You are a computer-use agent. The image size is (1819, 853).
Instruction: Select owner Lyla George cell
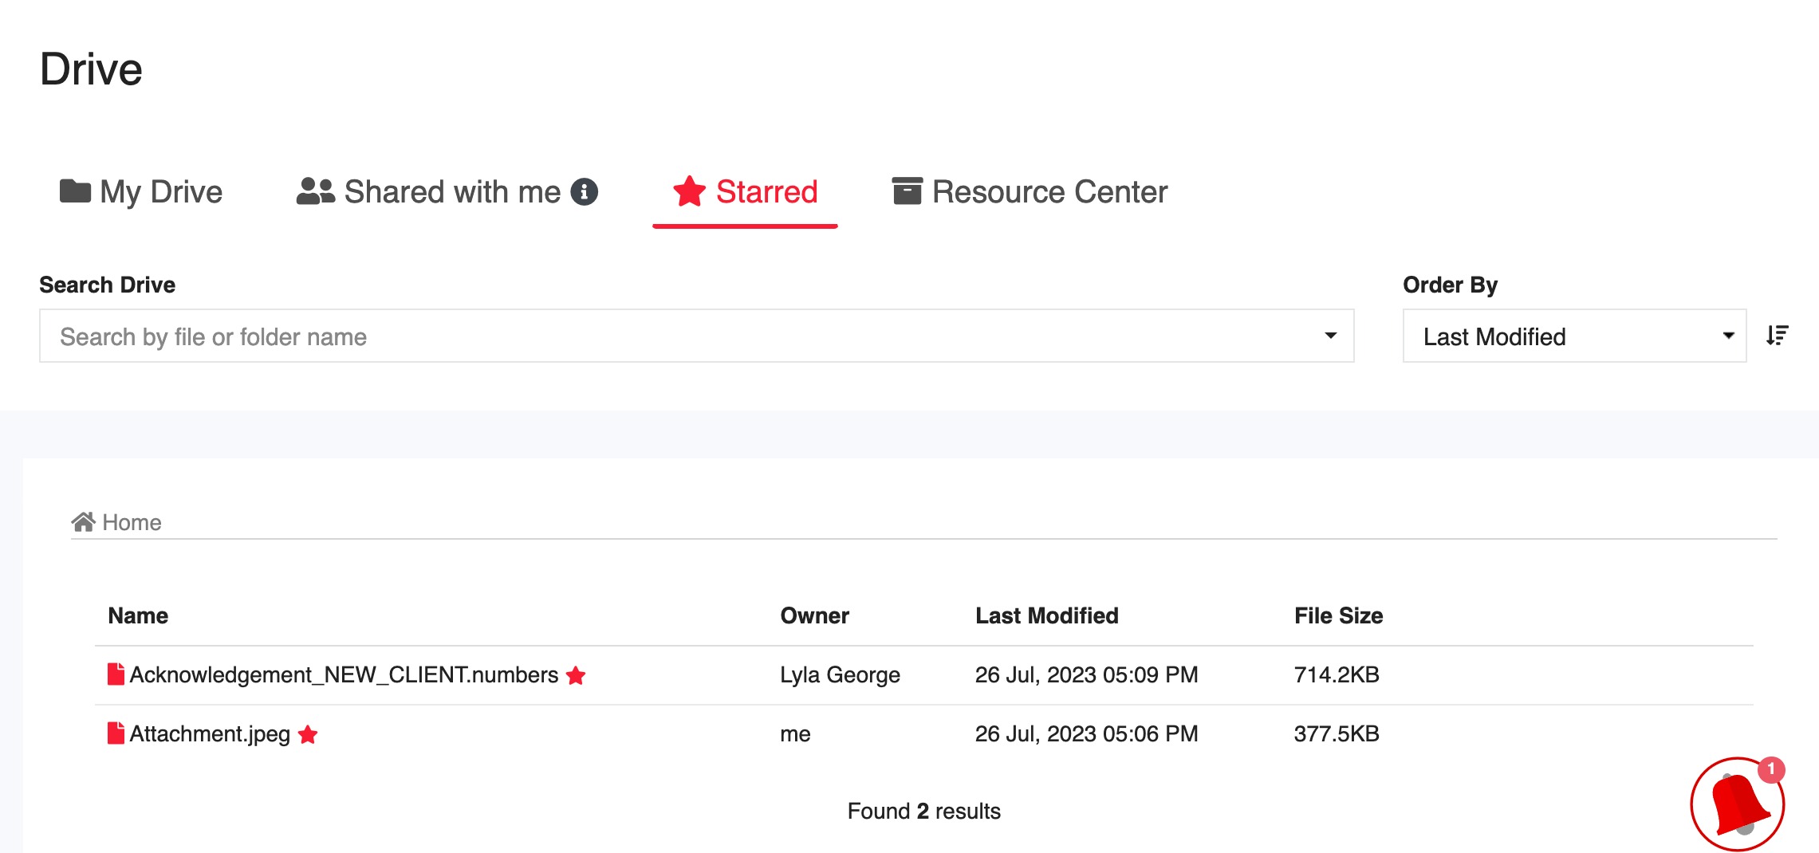click(x=840, y=675)
